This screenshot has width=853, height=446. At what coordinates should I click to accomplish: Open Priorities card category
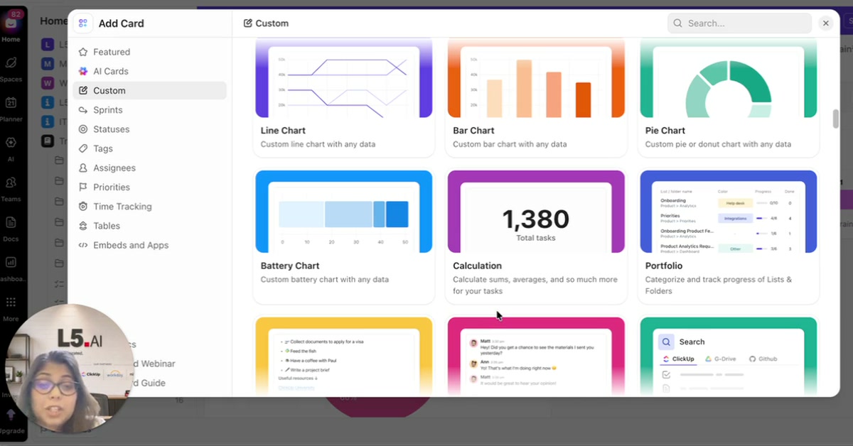click(149, 187)
